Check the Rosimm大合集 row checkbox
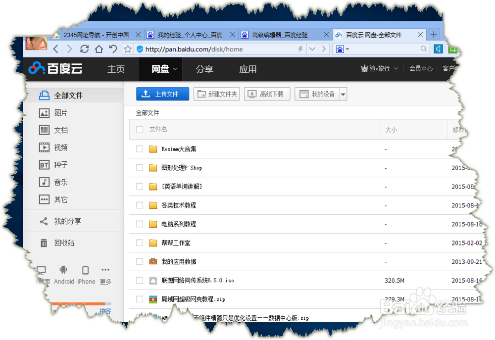 click(x=140, y=149)
